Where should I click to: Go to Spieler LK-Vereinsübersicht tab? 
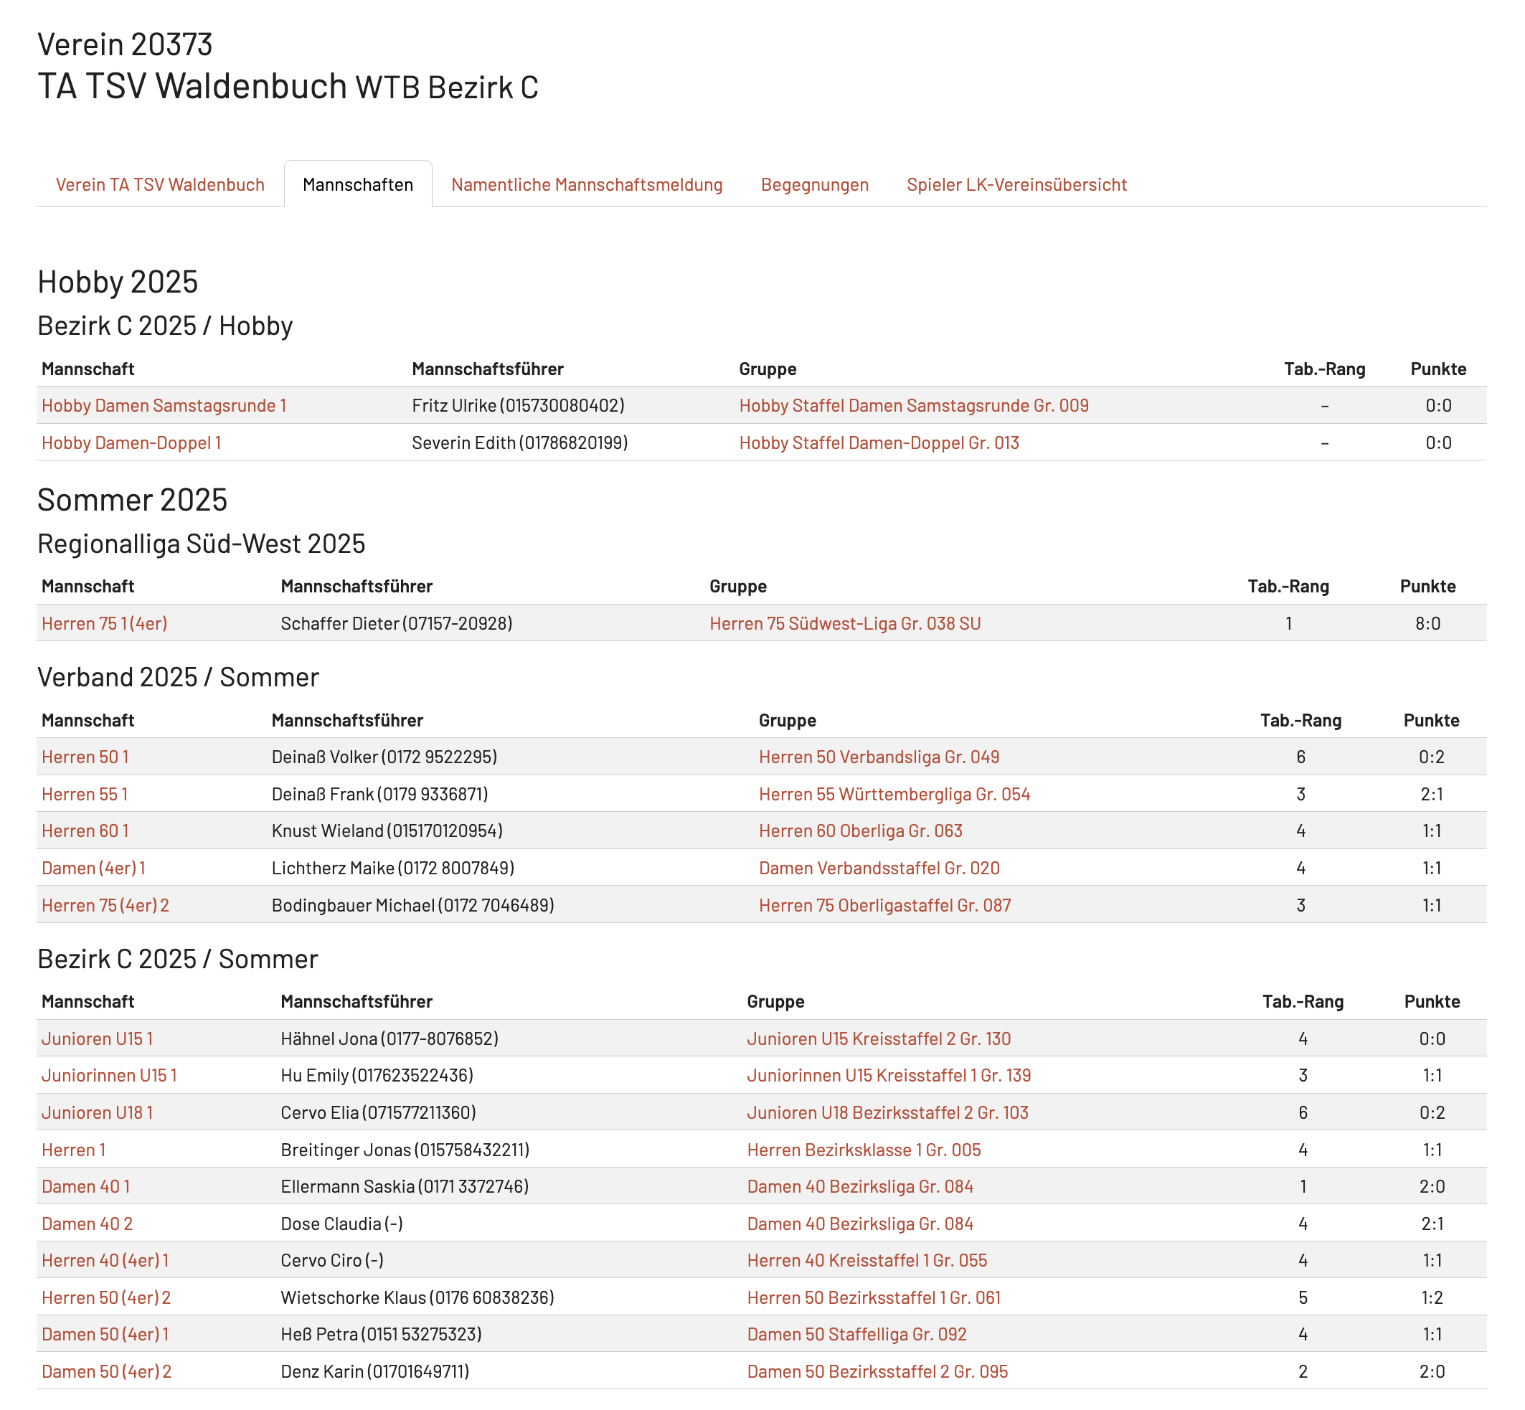tap(1016, 184)
